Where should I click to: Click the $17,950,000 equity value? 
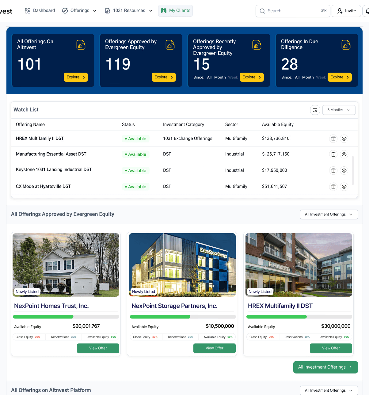275,170
